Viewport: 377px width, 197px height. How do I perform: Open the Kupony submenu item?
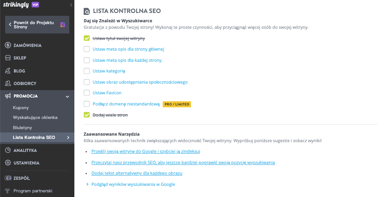21,108
